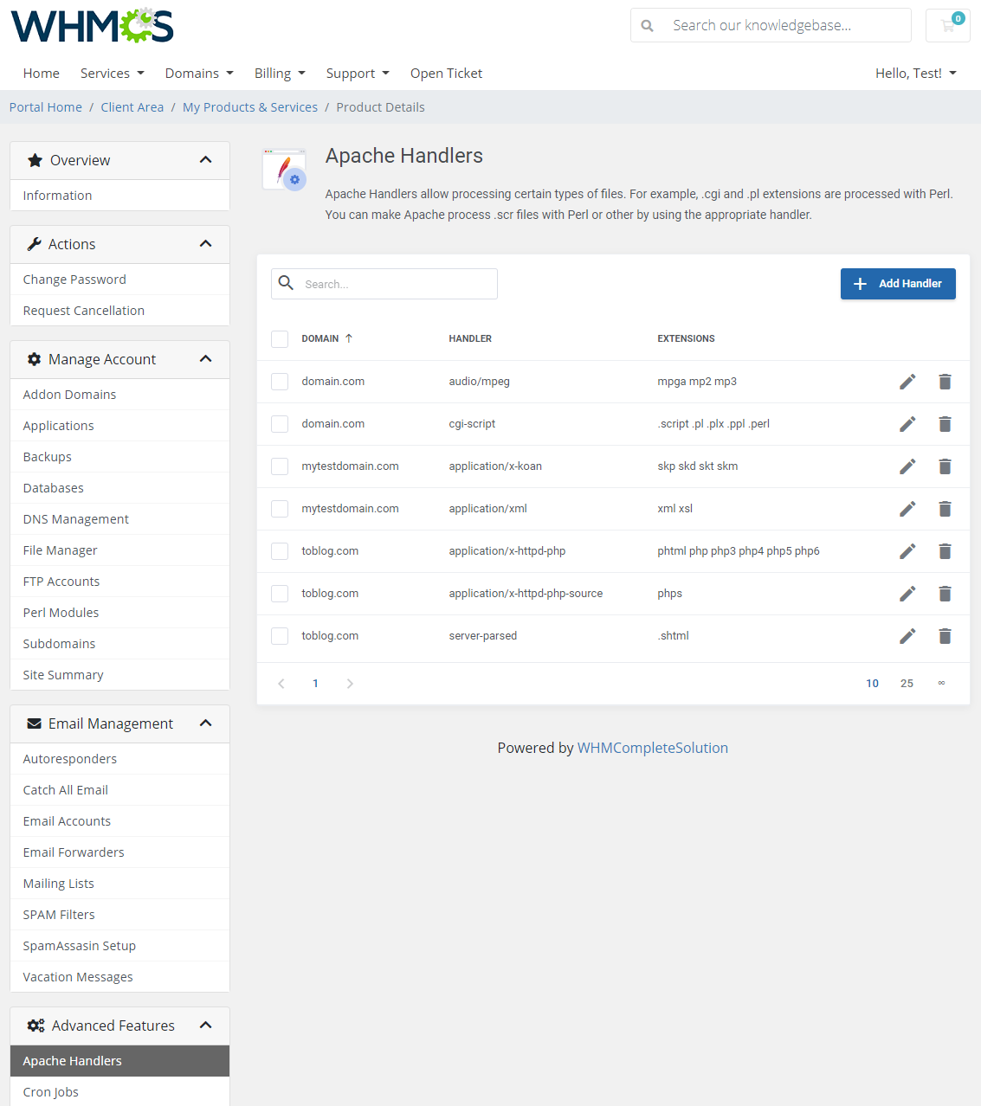Click the search magnifier icon in the handlers table

click(x=287, y=283)
